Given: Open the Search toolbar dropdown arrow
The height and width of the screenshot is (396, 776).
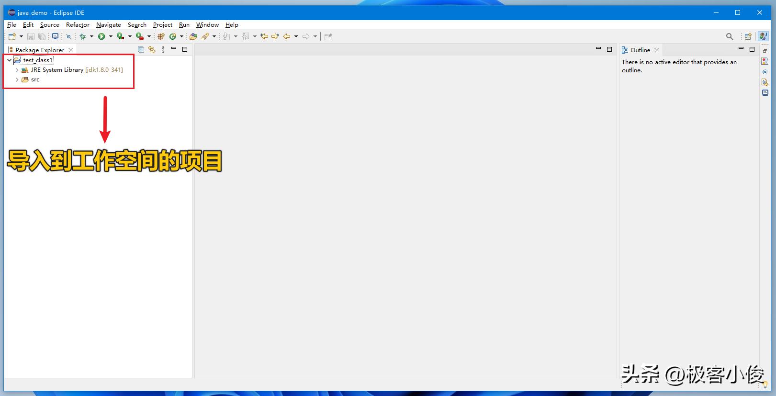Looking at the screenshot, I should 214,36.
